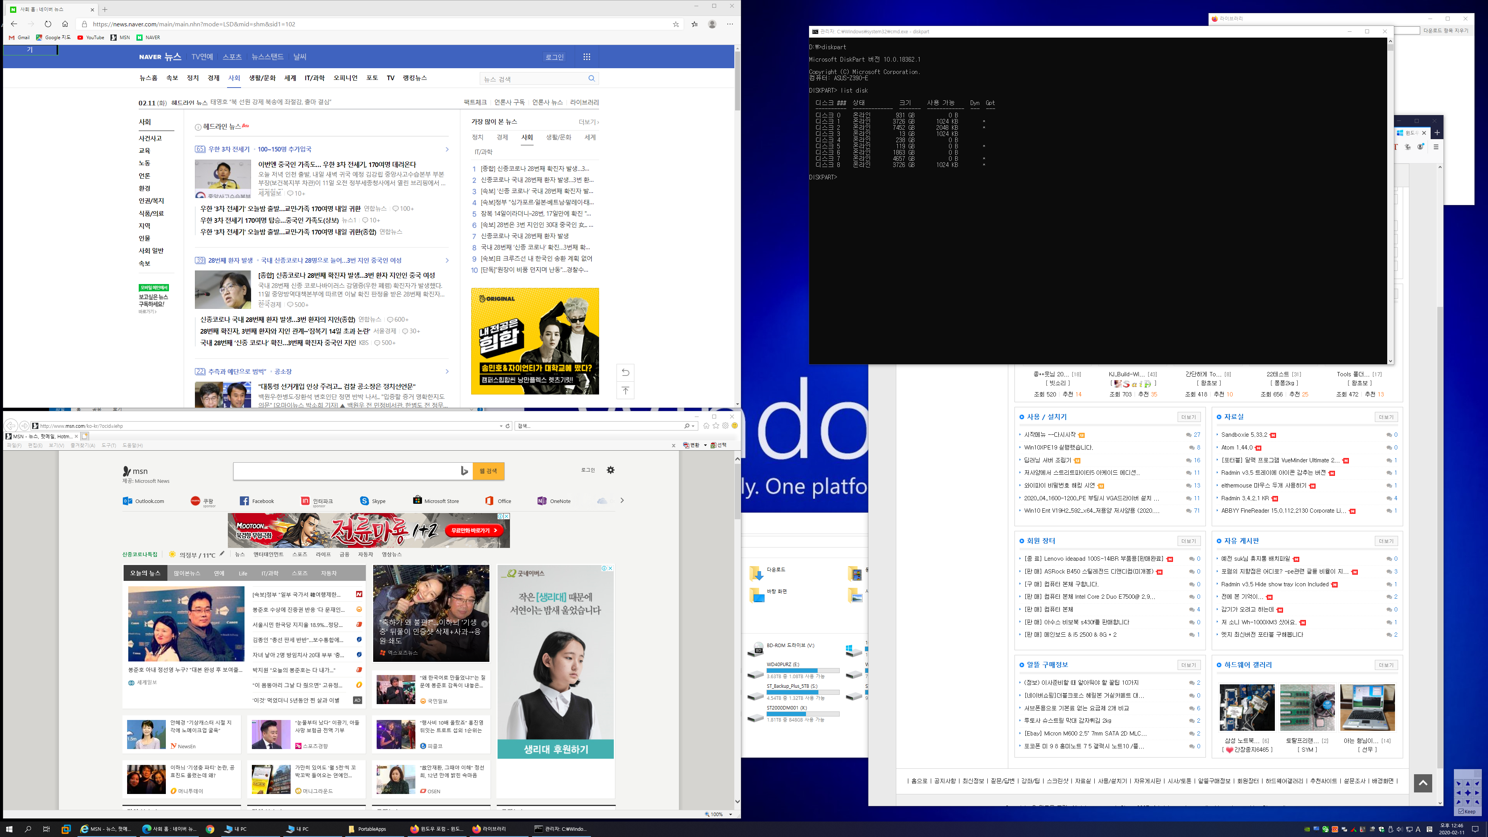Viewport: 1488px width, 837px height.
Task: Click the forum scroll-to-top arrow button
Action: (1423, 783)
